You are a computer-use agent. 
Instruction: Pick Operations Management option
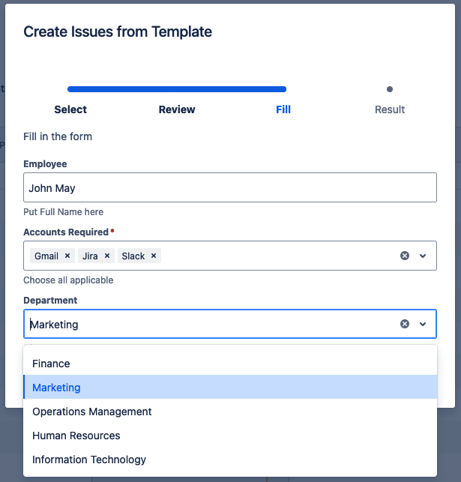[91, 412]
